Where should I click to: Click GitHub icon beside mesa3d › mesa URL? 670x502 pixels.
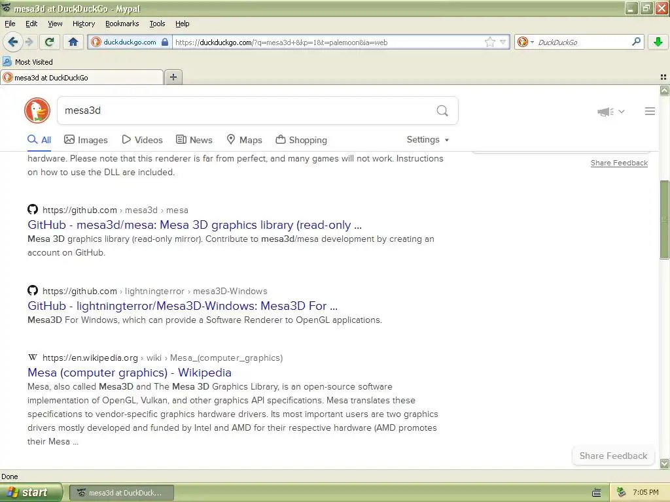(x=33, y=210)
